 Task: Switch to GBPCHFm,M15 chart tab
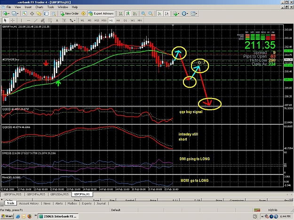pyautogui.click(x=36, y=194)
